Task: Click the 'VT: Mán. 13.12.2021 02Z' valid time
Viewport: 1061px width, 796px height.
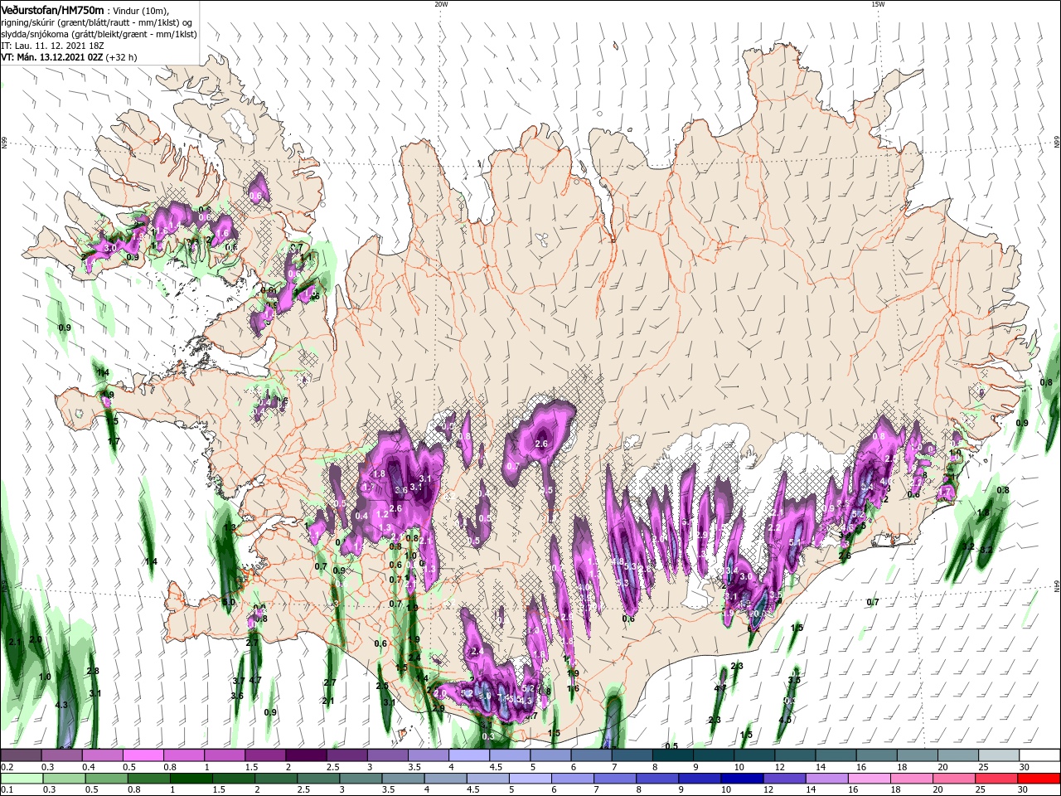Action: (51, 57)
